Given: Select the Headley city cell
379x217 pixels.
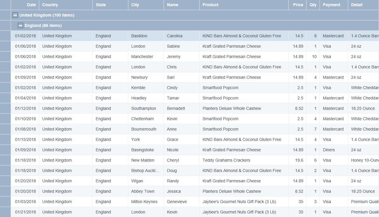Looking at the screenshot, I should click(x=146, y=98).
